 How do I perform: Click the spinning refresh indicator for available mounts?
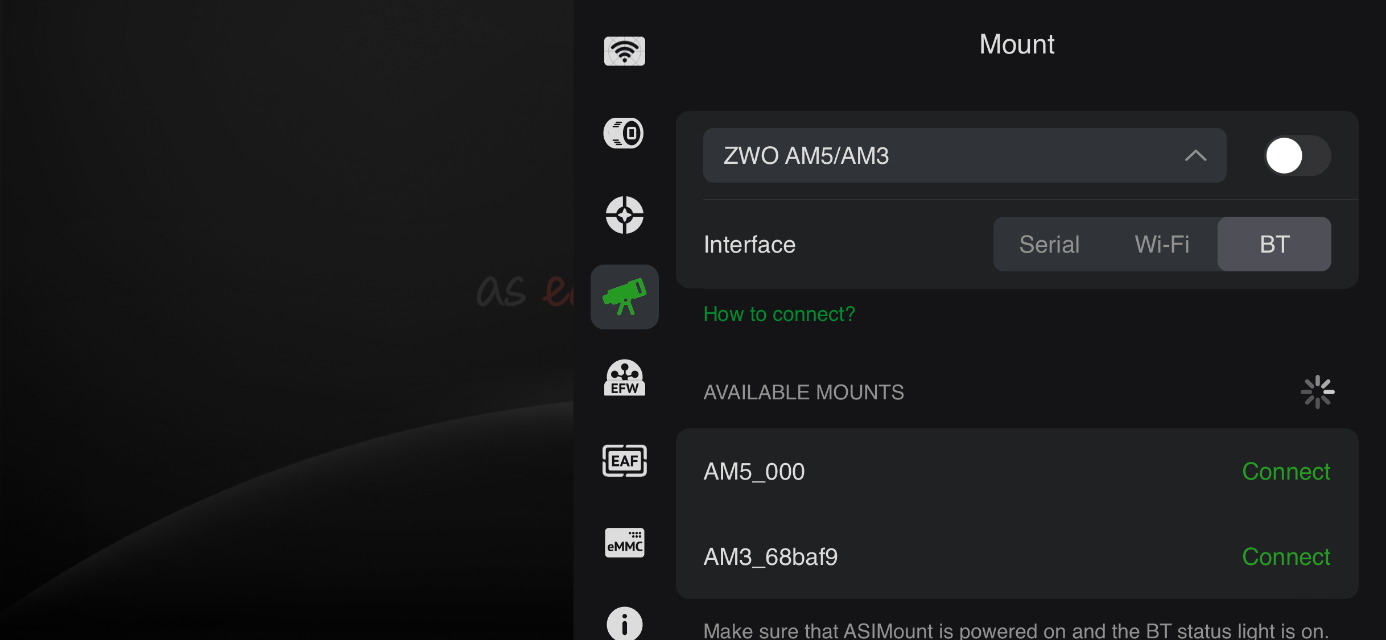[1317, 392]
